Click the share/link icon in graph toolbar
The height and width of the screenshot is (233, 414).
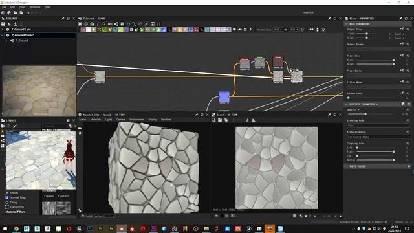click(116, 24)
